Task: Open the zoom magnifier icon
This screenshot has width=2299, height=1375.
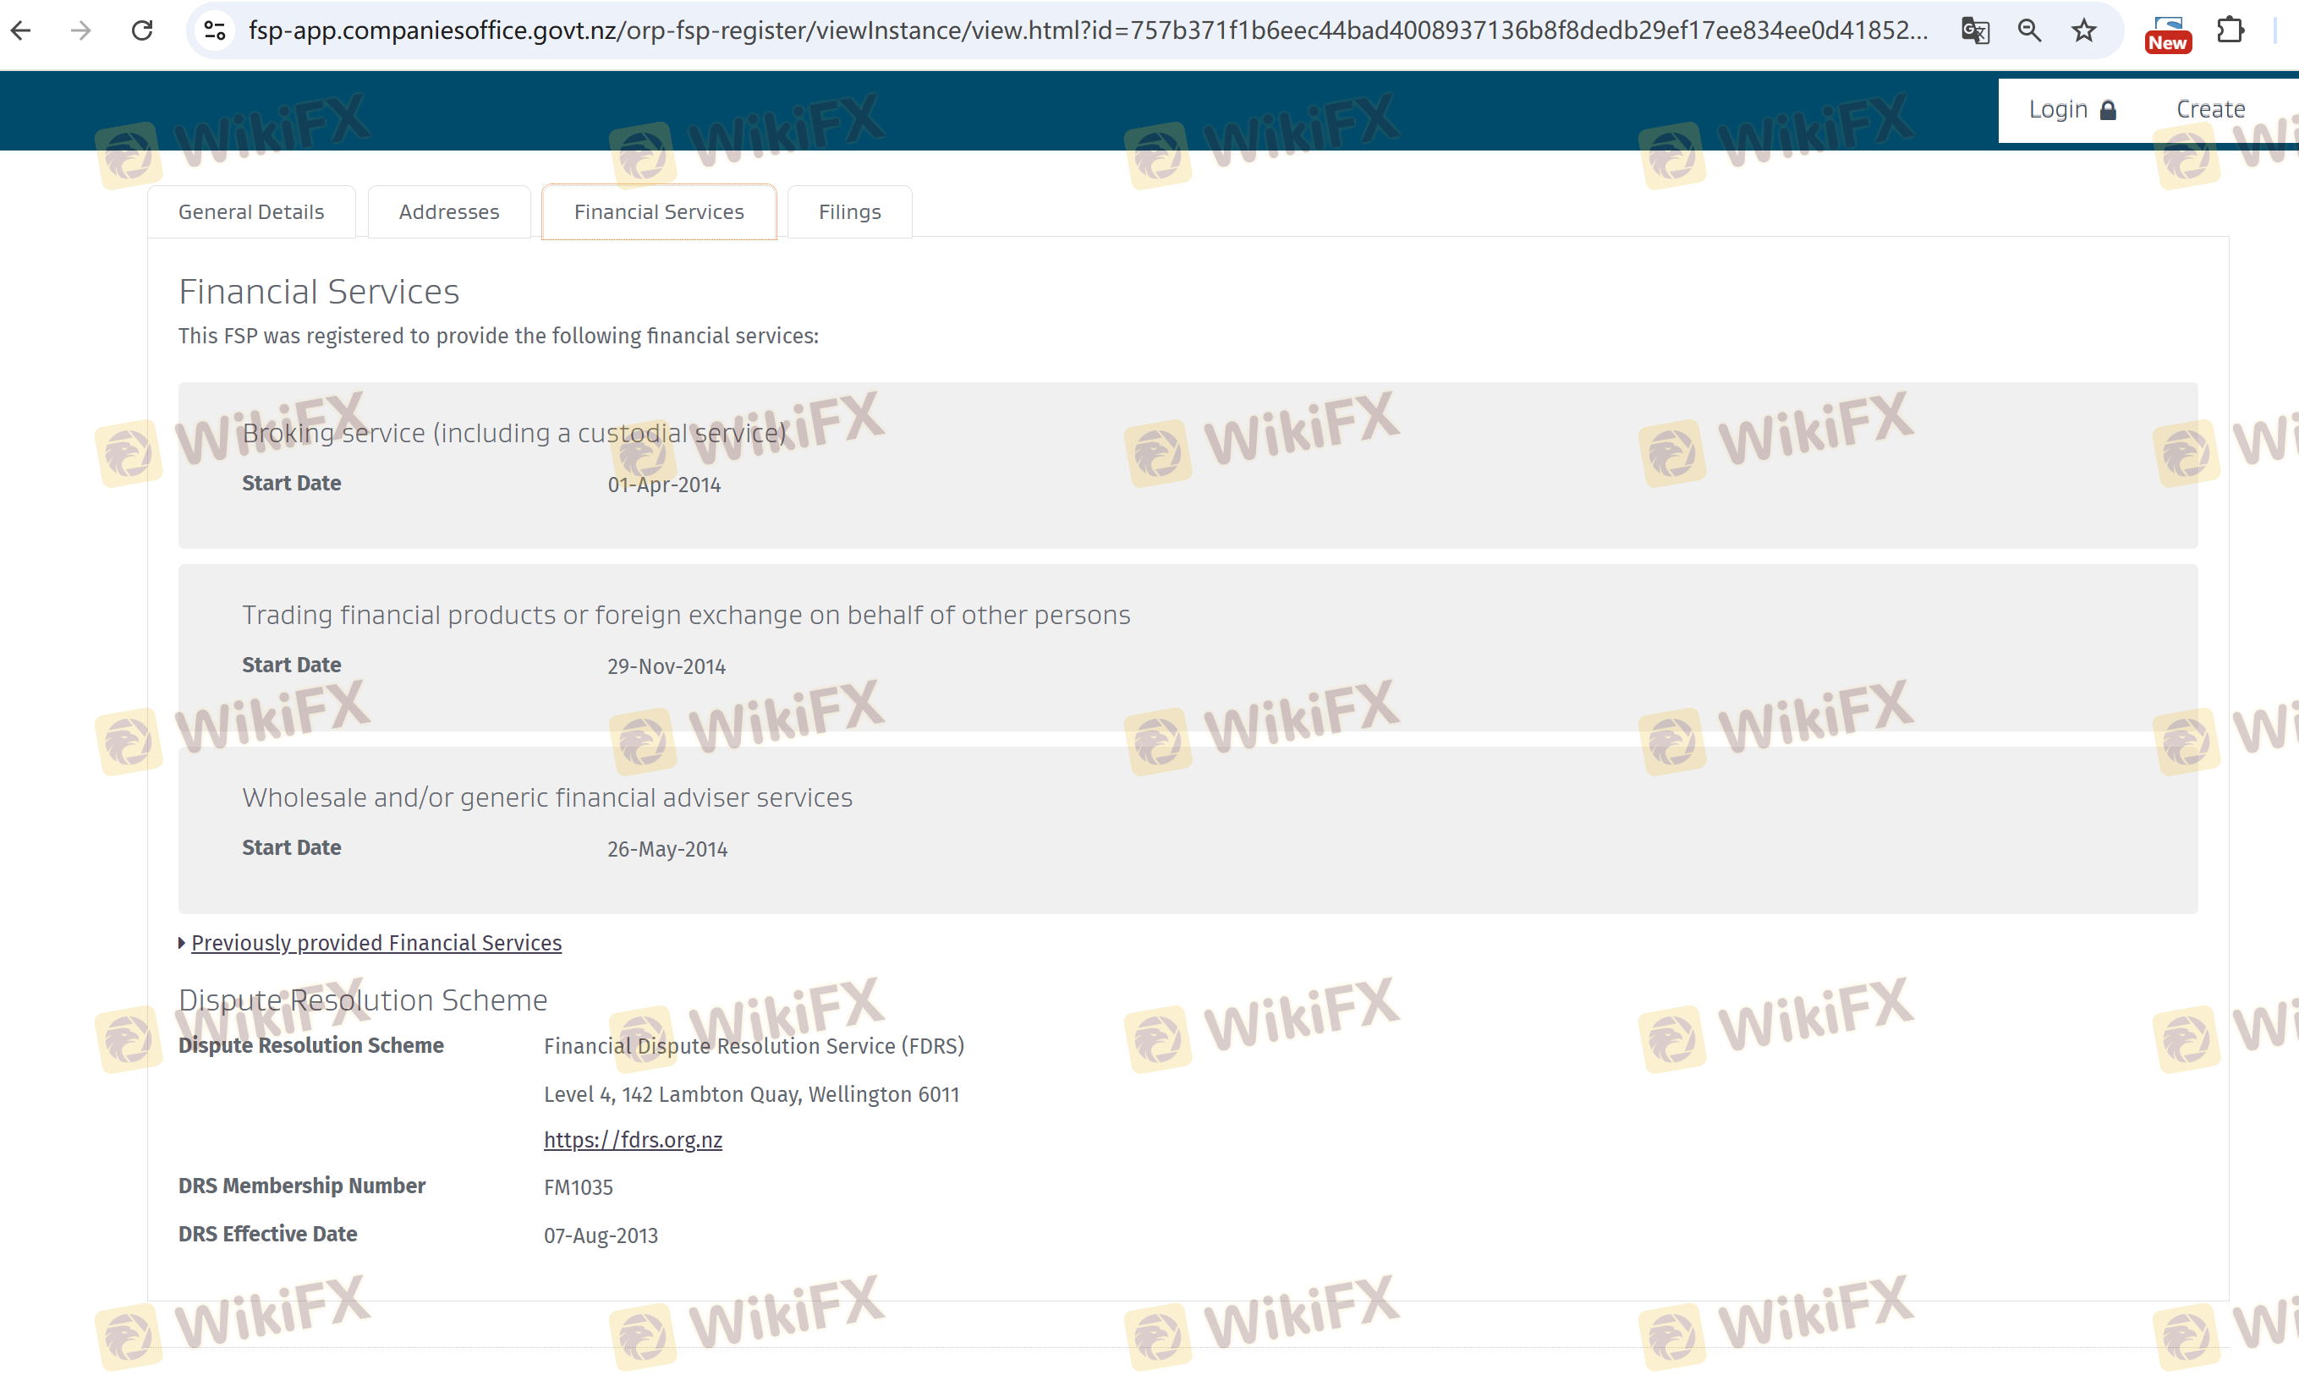Action: [2029, 30]
